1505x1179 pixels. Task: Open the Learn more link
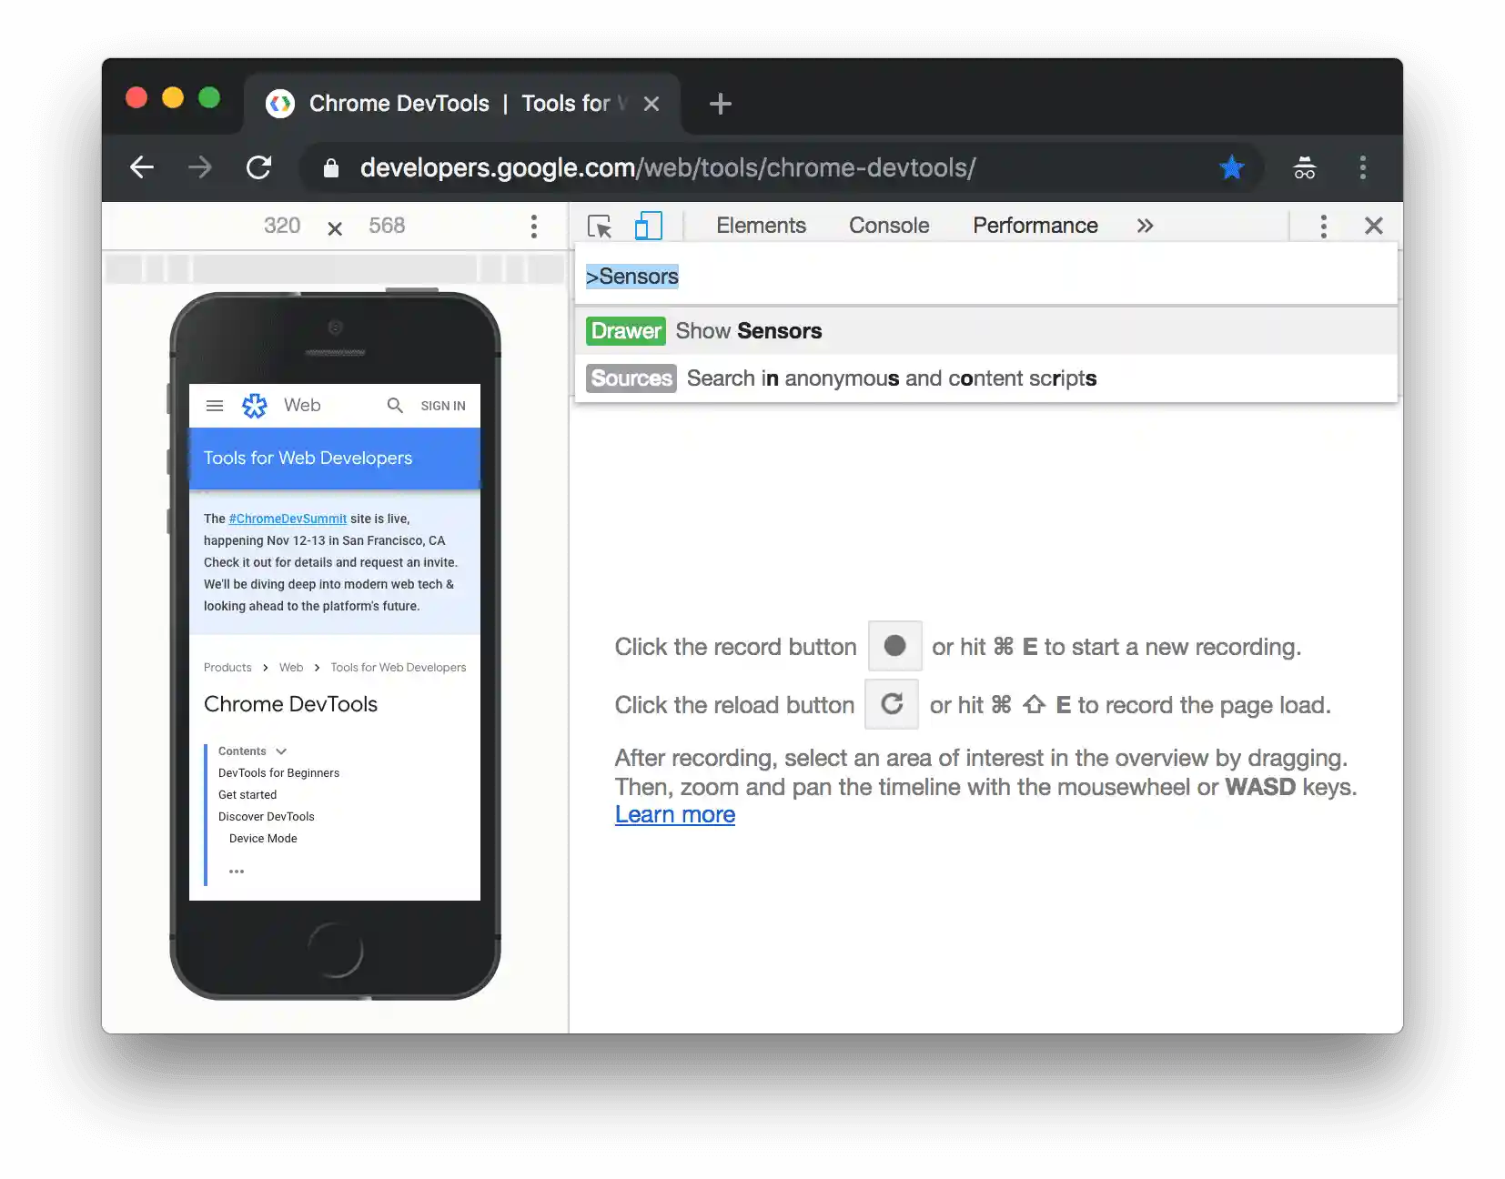coord(675,815)
